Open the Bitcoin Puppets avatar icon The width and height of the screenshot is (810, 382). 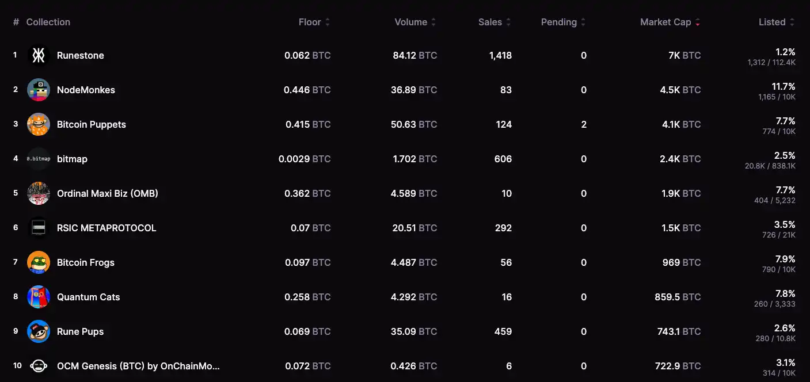39,124
